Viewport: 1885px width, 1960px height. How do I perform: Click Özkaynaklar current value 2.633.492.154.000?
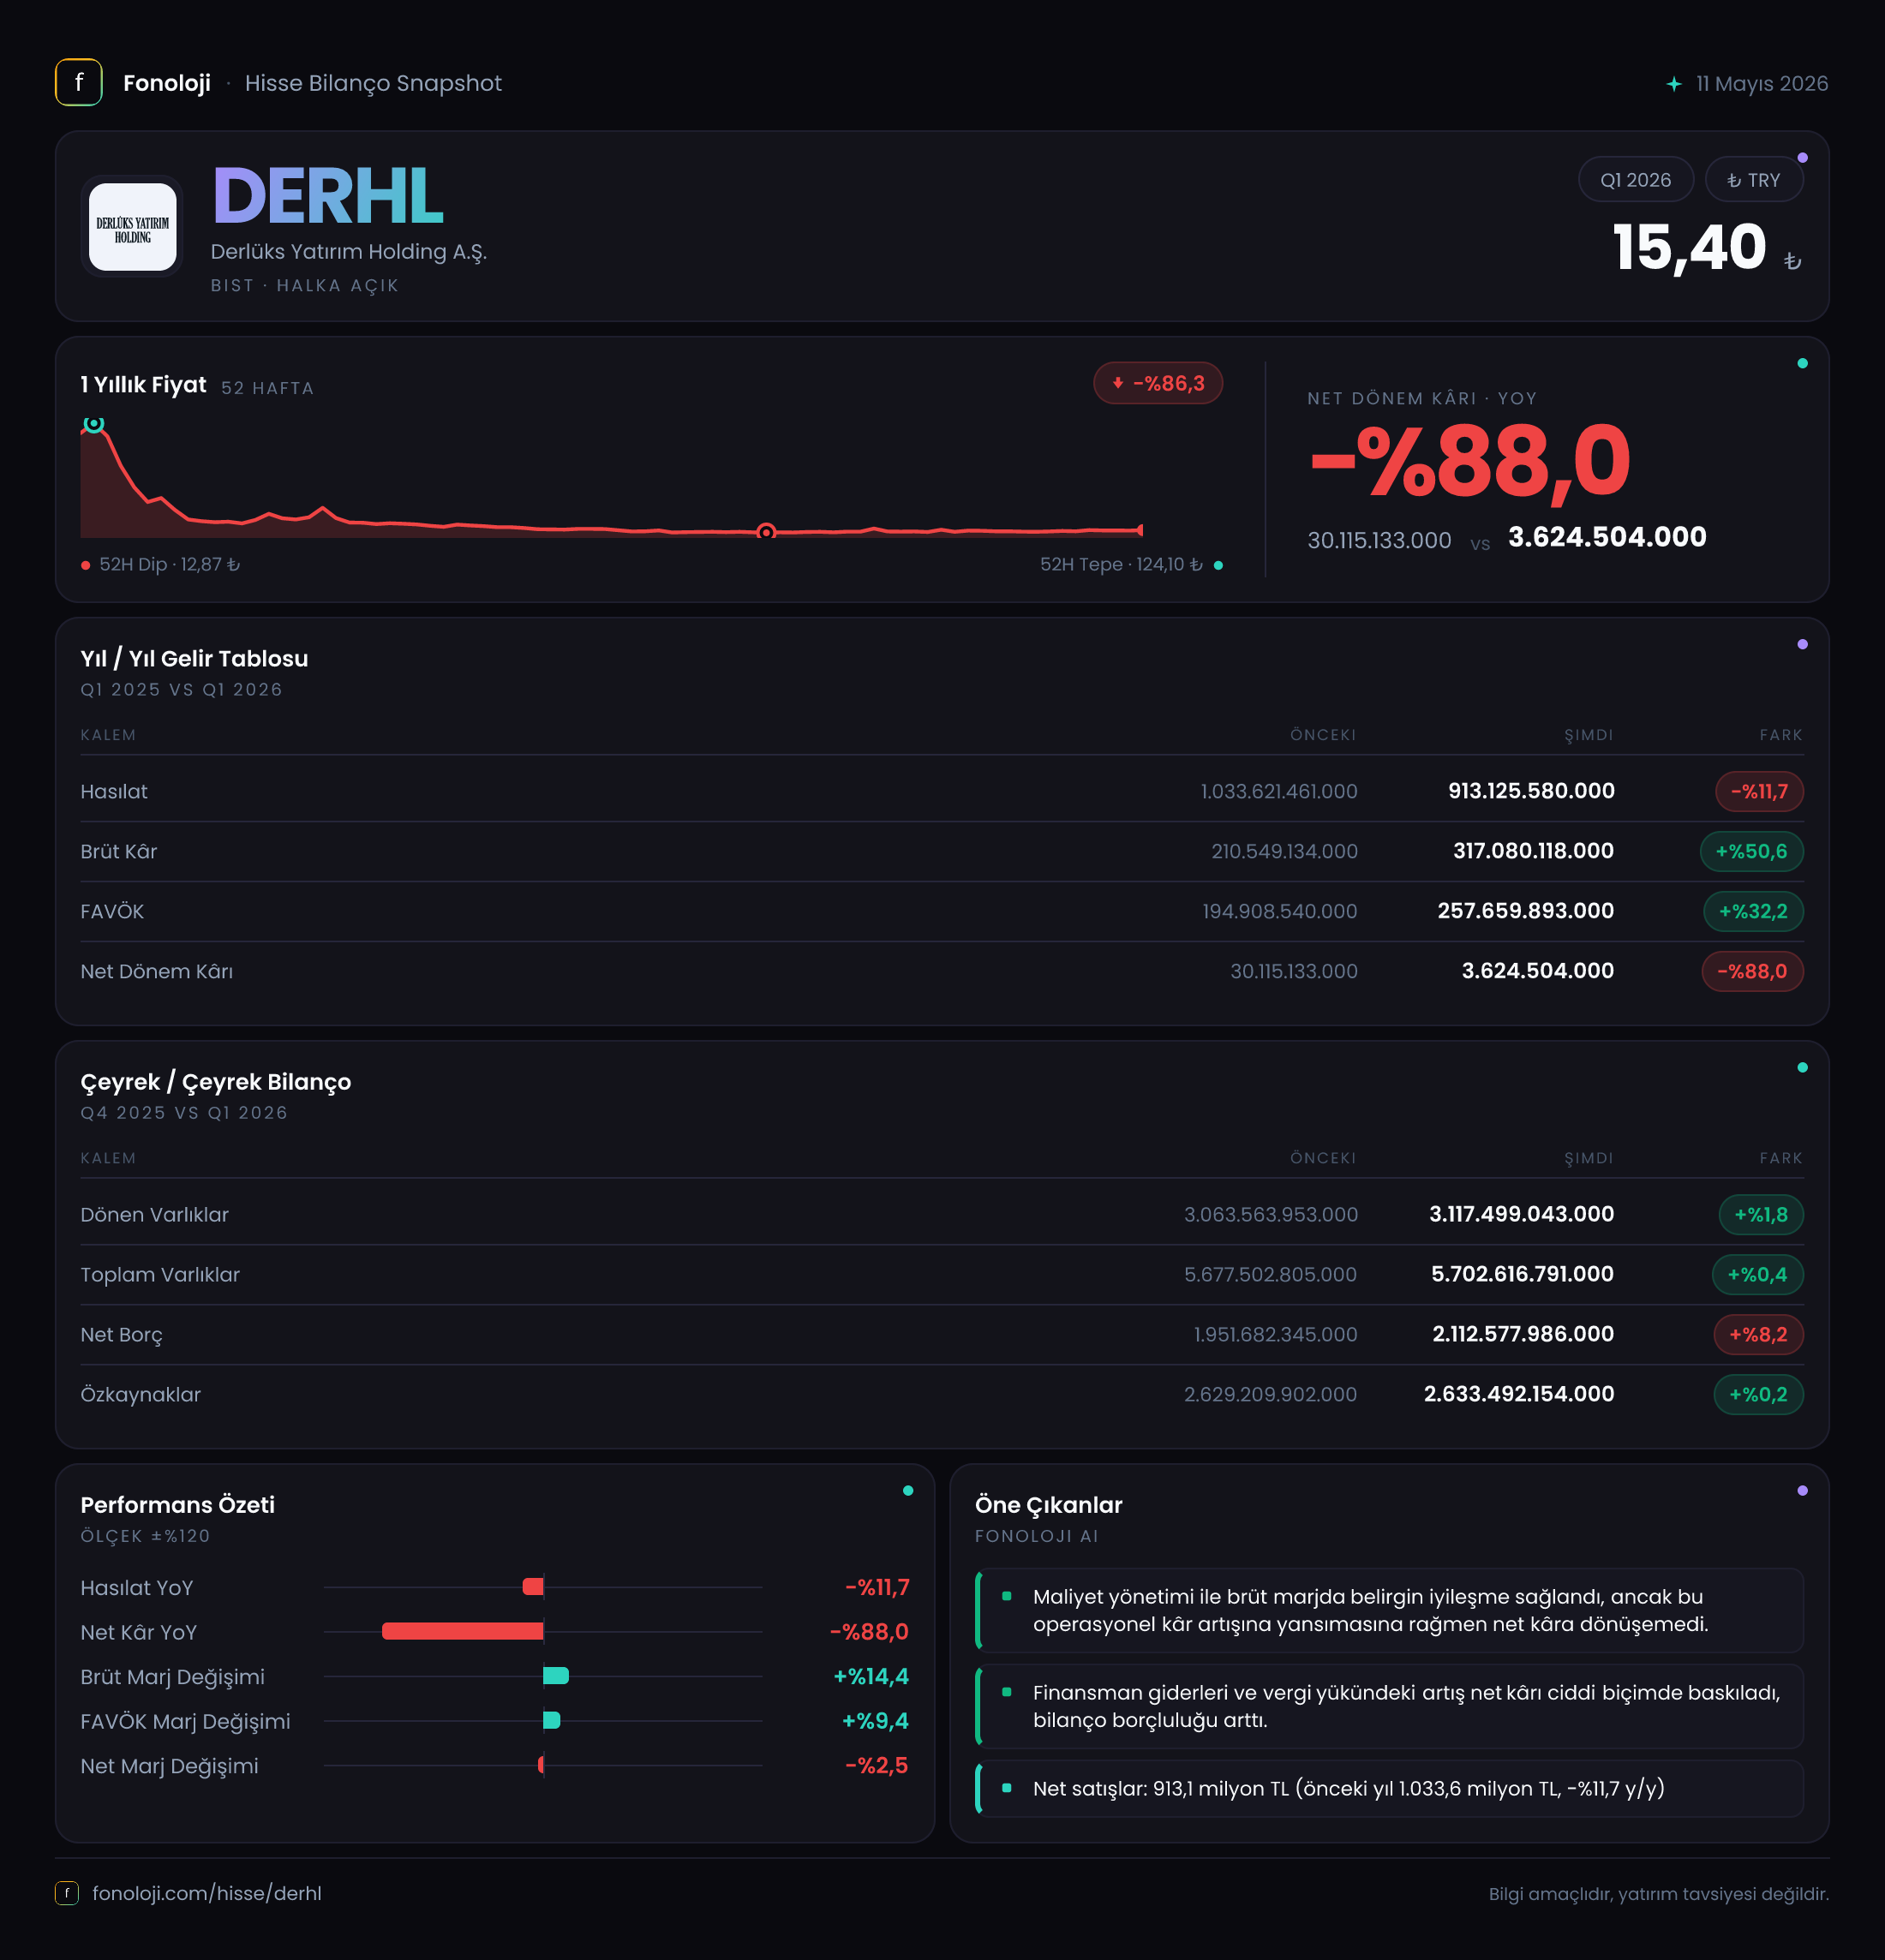1519,1394
